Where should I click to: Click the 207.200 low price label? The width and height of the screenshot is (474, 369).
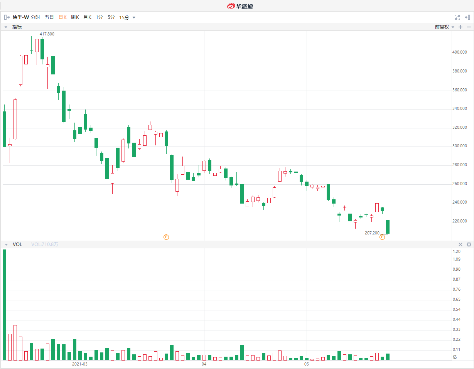tap(372, 233)
